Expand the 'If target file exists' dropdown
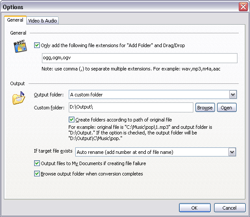Screen dimensions: 250x217 coord(232,152)
